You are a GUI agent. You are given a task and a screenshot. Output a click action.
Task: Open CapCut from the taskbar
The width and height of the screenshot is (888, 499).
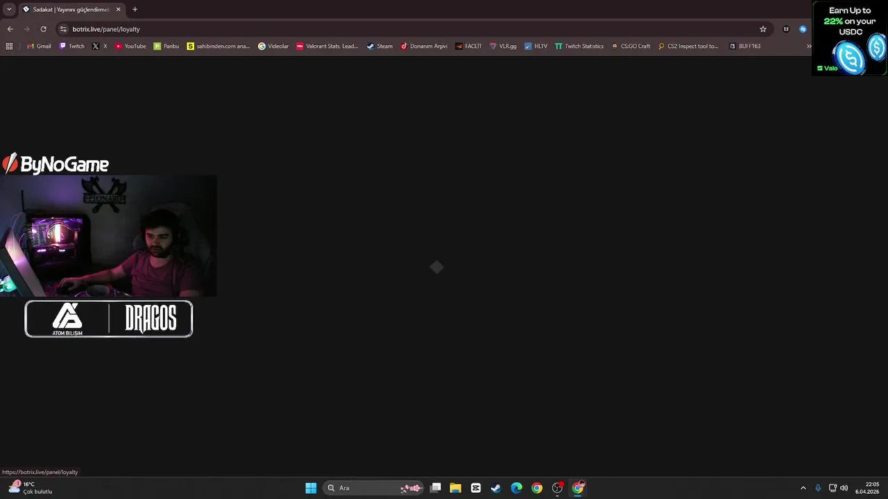pyautogui.click(x=476, y=488)
